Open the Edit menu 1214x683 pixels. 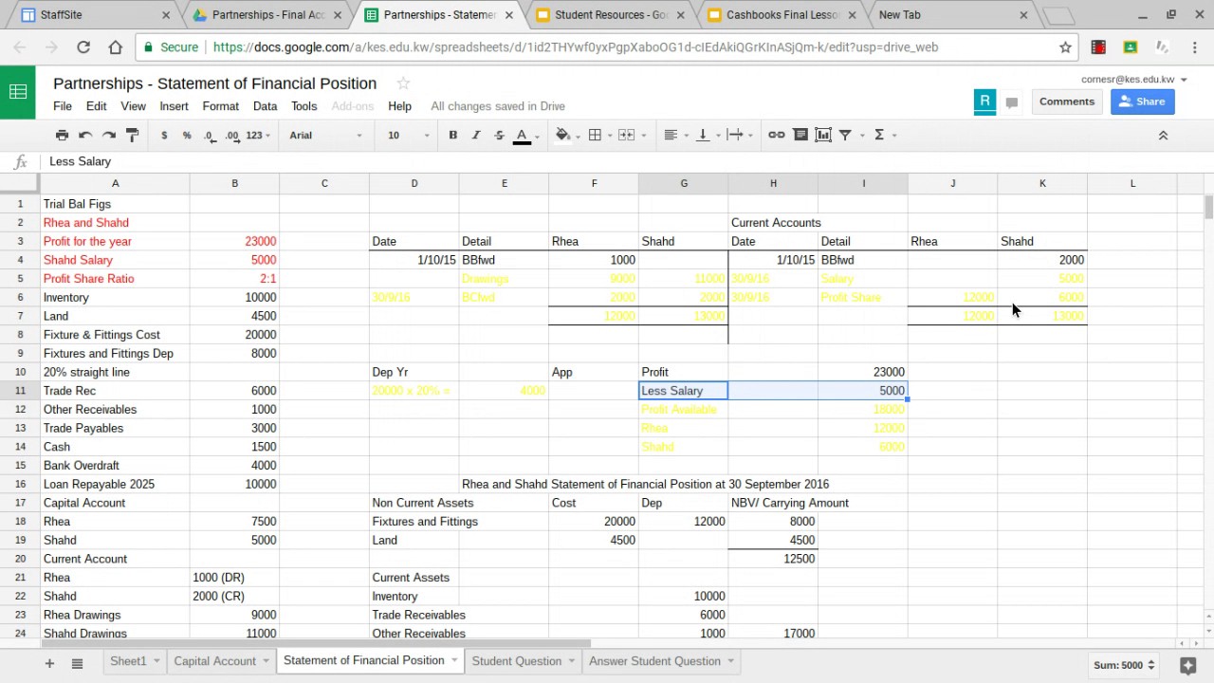click(x=96, y=106)
